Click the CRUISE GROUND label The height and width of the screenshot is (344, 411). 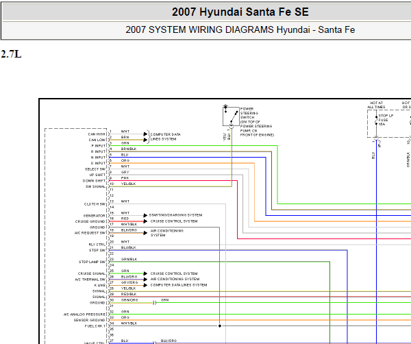click(x=90, y=221)
